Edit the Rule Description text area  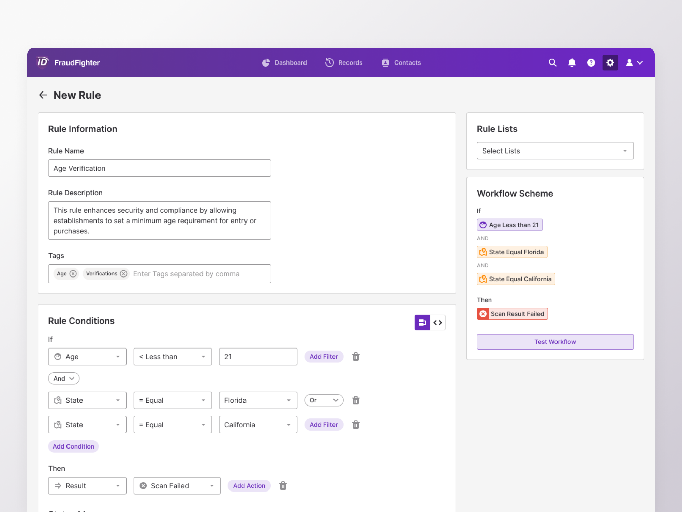click(160, 221)
